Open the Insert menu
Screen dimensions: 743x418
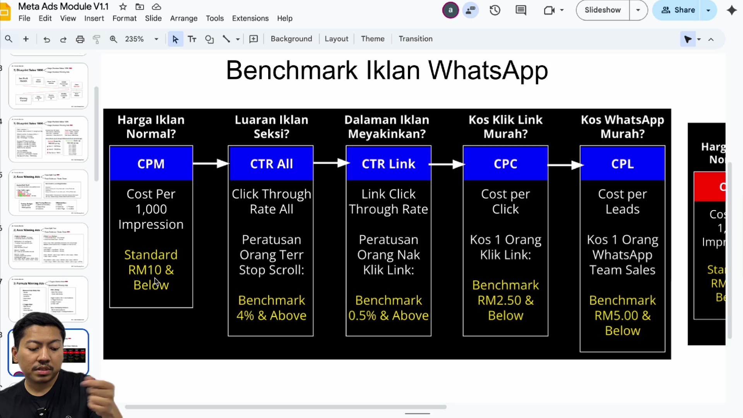tap(94, 18)
